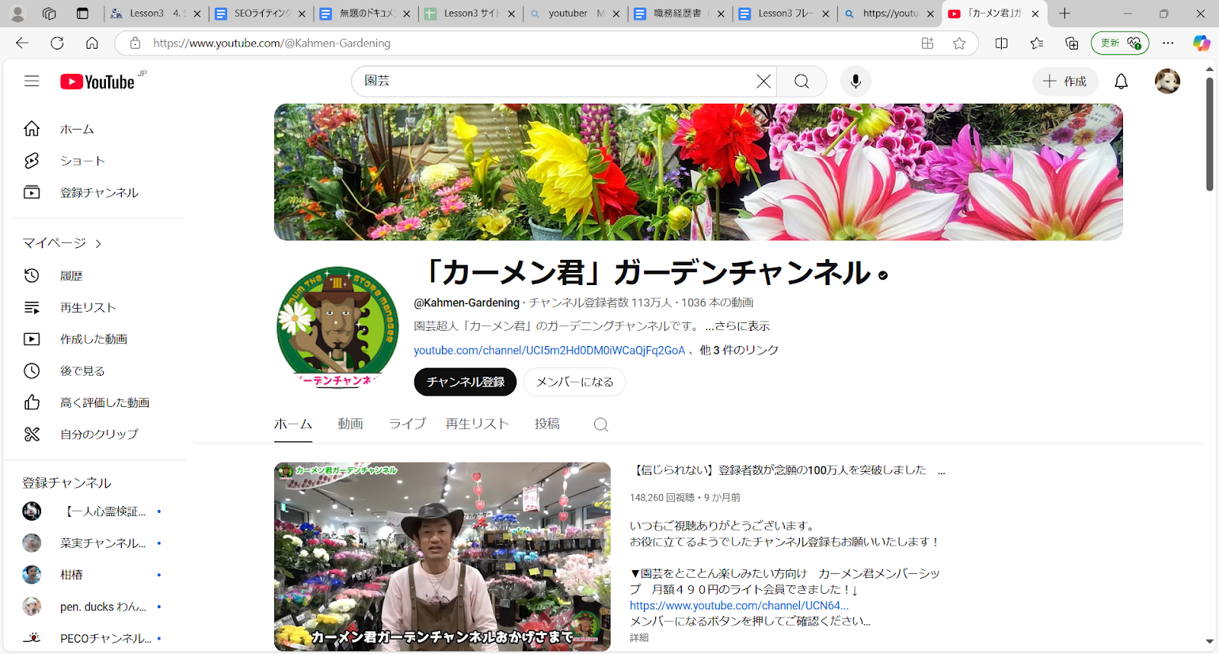Open the YouTube account avatar menu
Screen dimensions: 1219x654
pos(1167,81)
